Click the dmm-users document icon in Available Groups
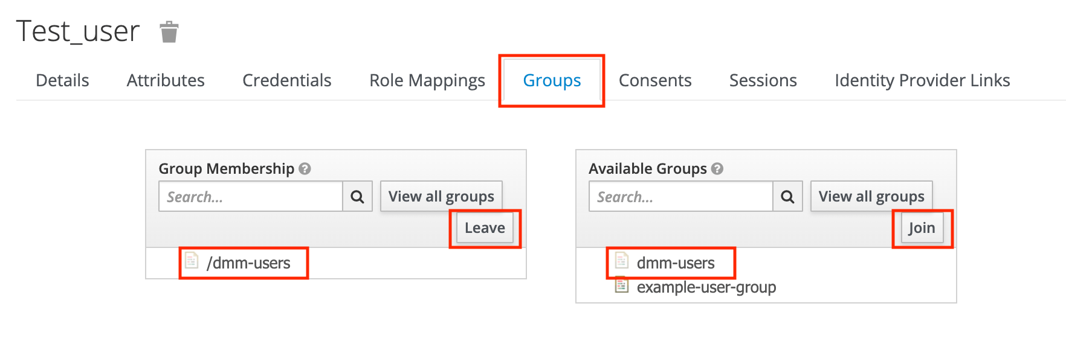Screen dimensions: 1066x356 pos(622,261)
